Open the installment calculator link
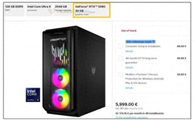The width and height of the screenshot is (194, 124). tap(132, 117)
